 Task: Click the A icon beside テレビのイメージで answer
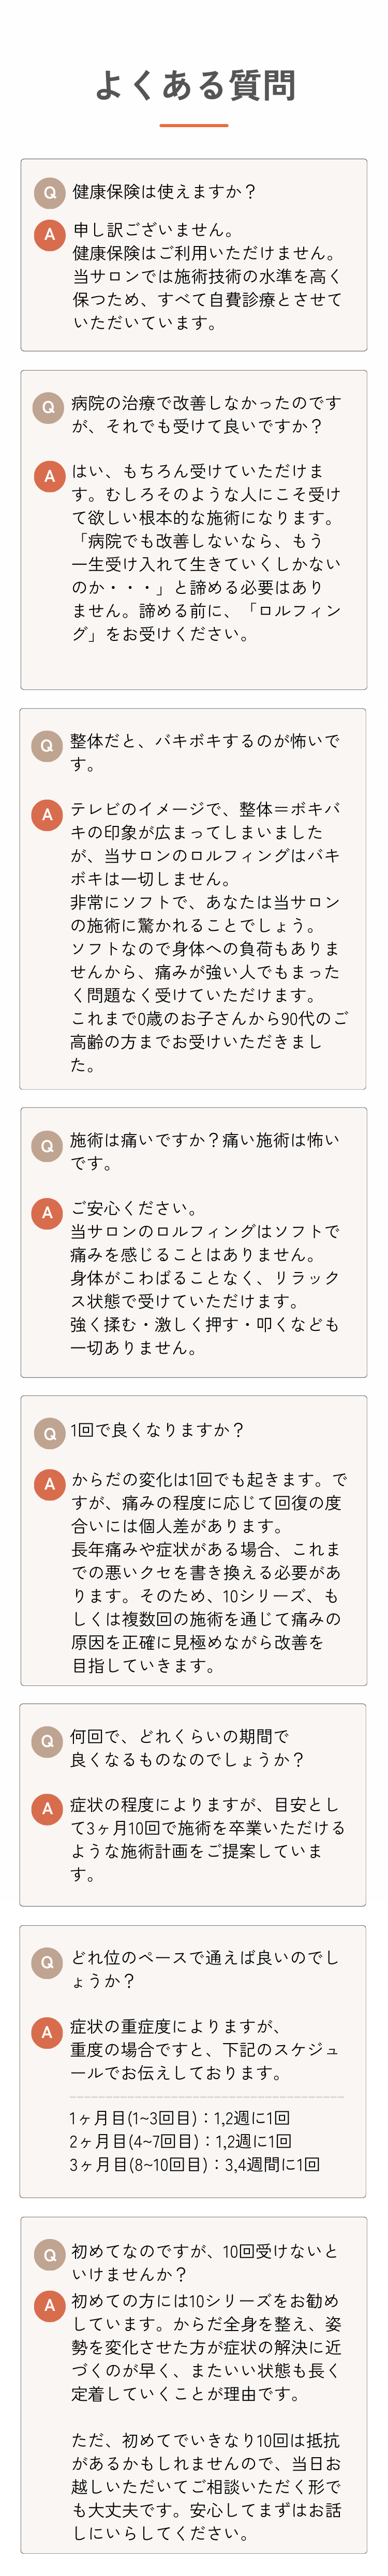point(46,815)
